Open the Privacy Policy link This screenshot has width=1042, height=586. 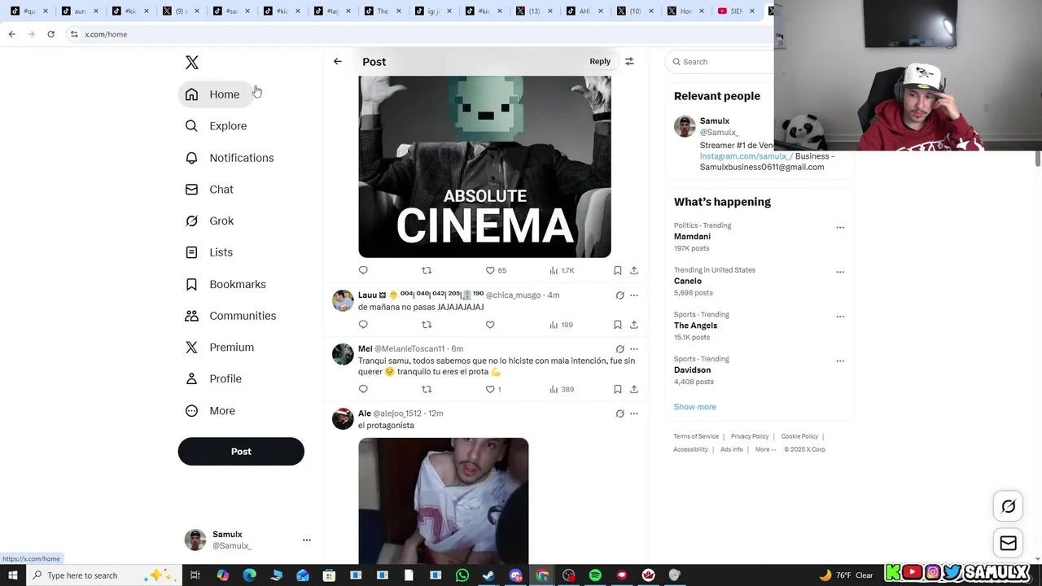750,436
